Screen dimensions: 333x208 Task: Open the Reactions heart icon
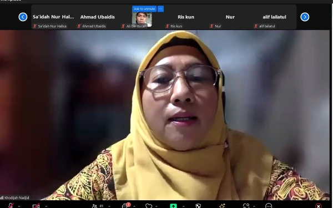click(149, 206)
